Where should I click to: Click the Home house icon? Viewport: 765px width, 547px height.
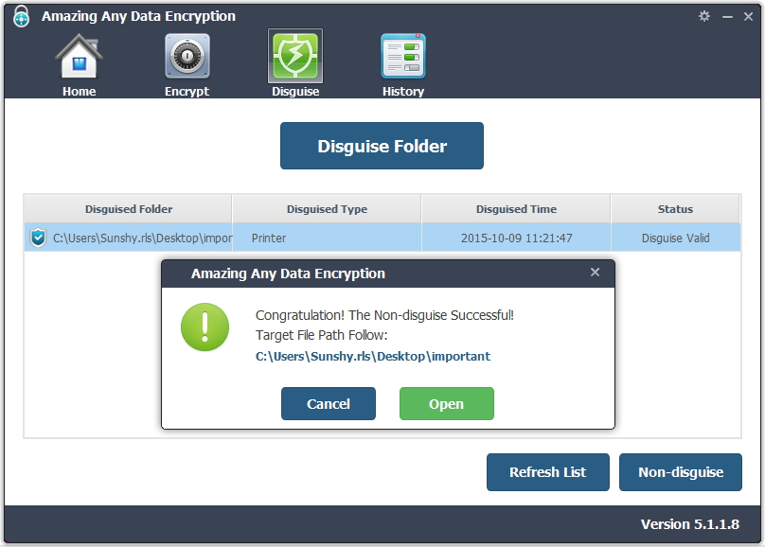point(79,58)
